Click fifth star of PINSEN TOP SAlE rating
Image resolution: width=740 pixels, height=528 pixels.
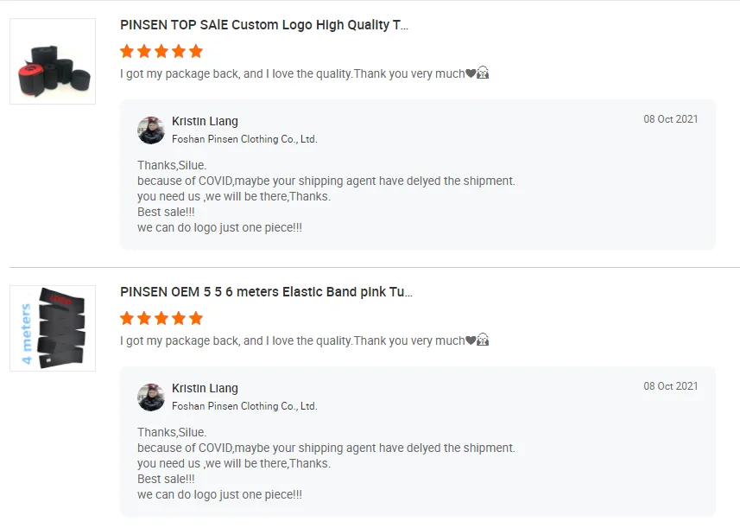196,51
